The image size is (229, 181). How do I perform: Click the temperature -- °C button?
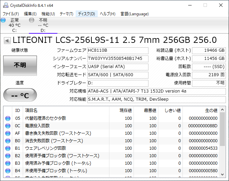pos(20,95)
